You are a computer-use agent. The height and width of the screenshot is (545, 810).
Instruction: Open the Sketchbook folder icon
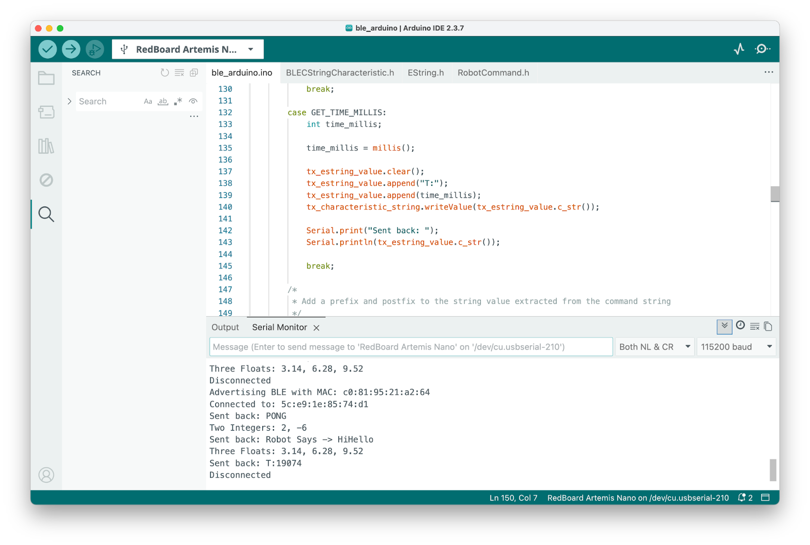[46, 78]
